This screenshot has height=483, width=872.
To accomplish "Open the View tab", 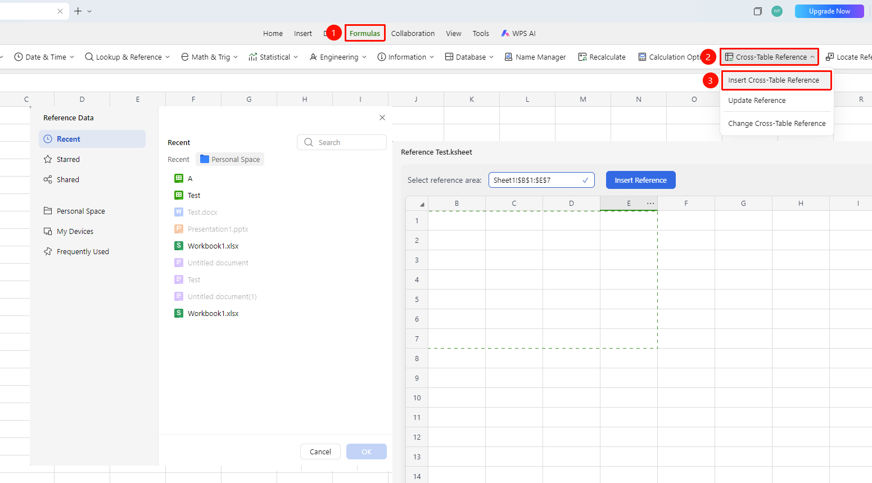I will coord(454,33).
